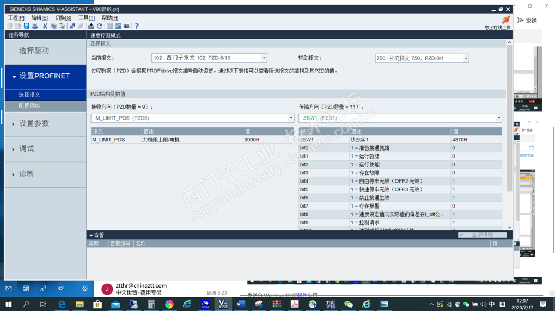Screen dimensions: 555x312
Task: Open the 帮助[H] menu
Action: point(109,18)
